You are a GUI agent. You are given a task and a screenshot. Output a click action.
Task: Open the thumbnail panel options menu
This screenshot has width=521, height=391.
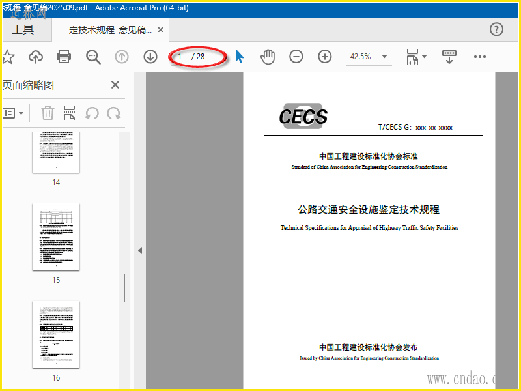13,113
